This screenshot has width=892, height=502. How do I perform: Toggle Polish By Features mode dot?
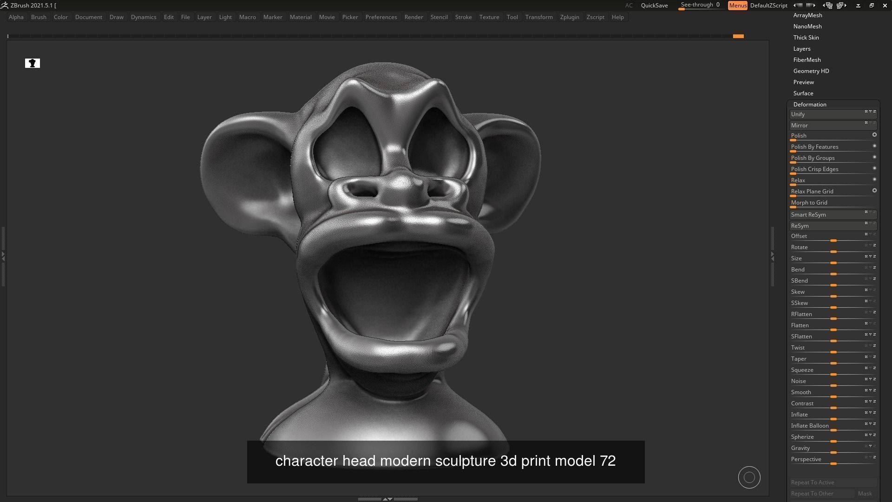[x=874, y=146]
